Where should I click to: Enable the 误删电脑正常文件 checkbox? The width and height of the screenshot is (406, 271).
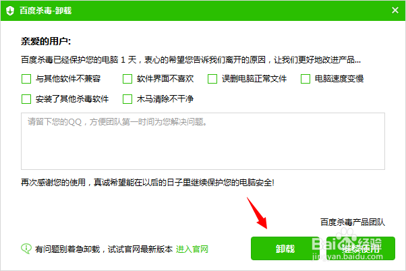(x=212, y=79)
